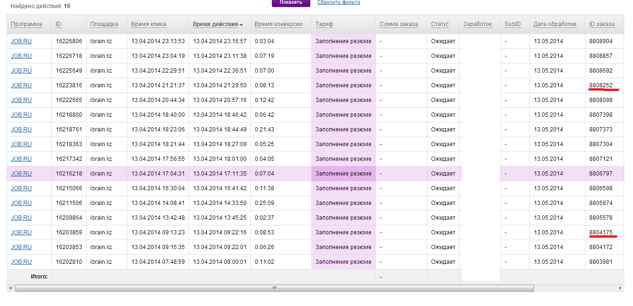Open JOB.RU link in row 16218761
The height and width of the screenshot is (306, 633).
(x=21, y=130)
